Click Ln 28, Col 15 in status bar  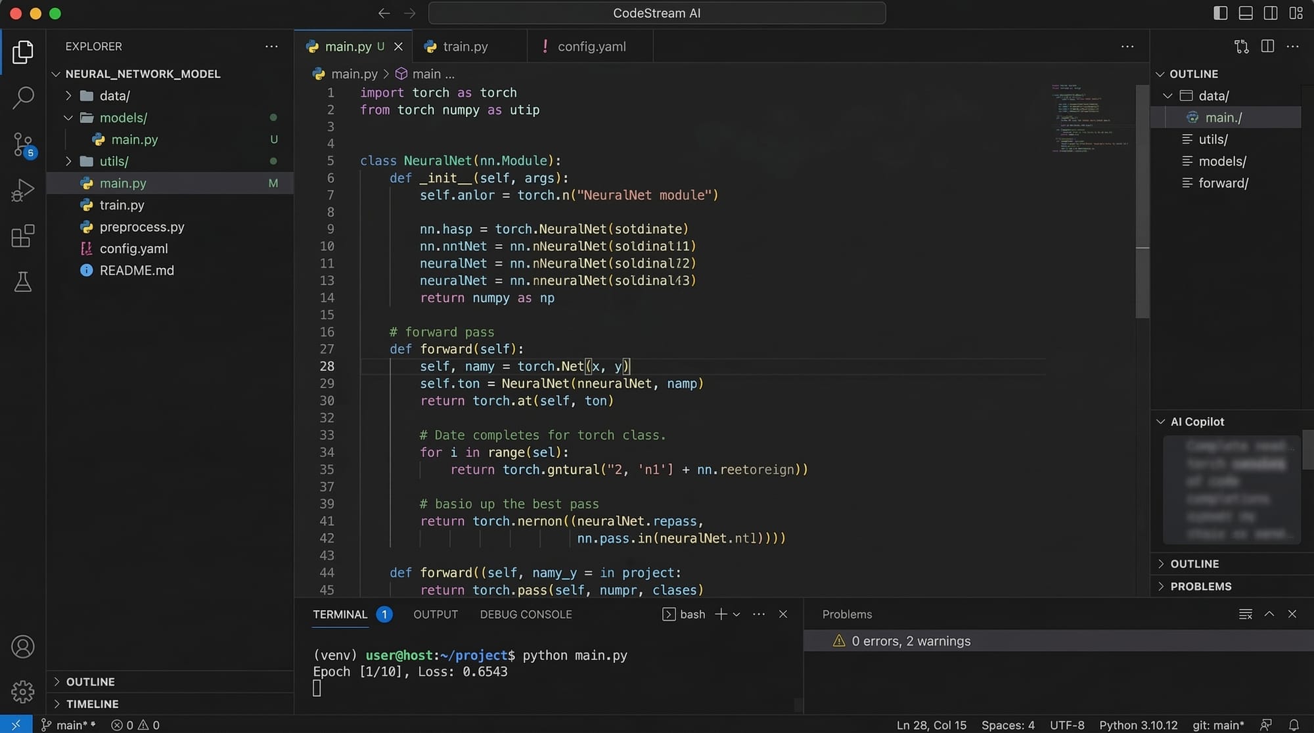pyautogui.click(x=931, y=725)
